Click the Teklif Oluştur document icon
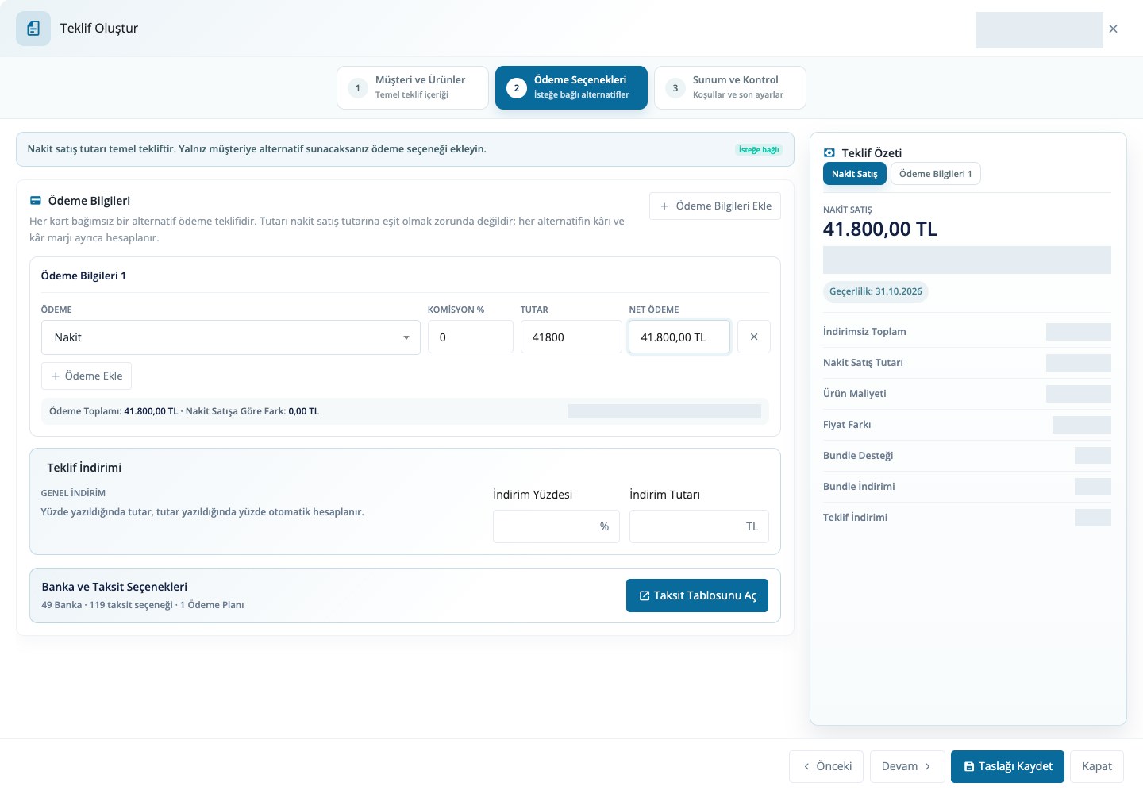This screenshot has width=1143, height=794. click(33, 29)
